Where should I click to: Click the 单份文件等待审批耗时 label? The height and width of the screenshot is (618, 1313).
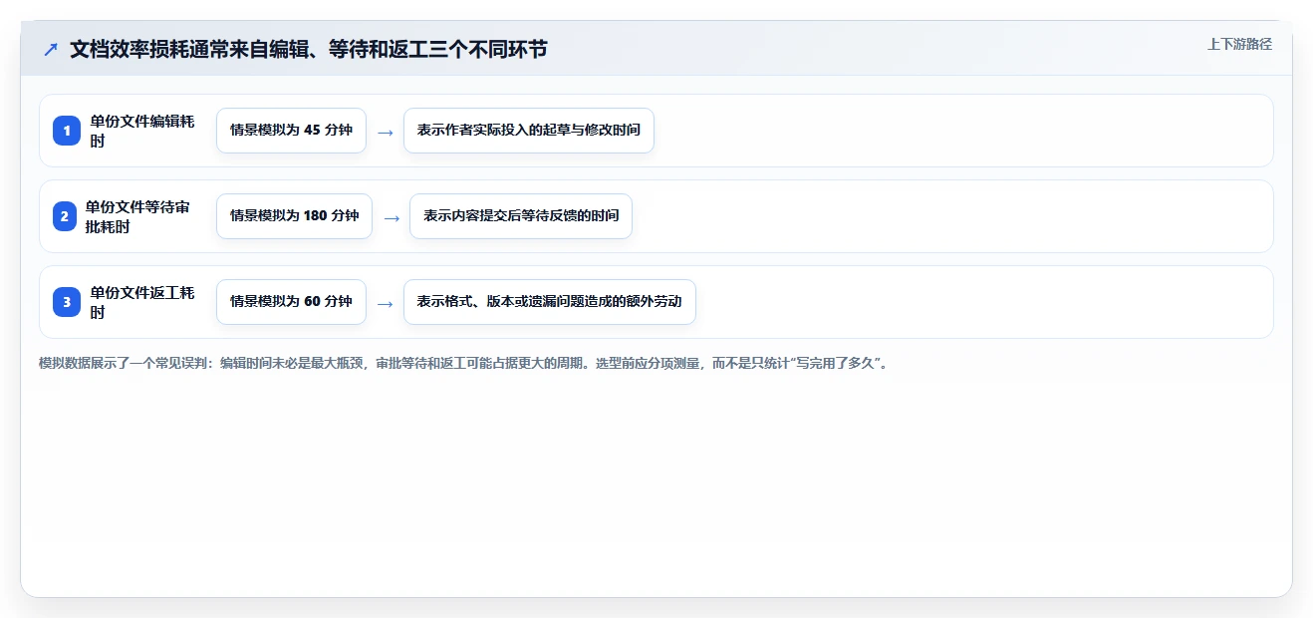(138, 216)
